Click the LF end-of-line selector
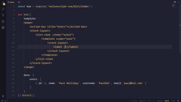 [x=154, y=101]
